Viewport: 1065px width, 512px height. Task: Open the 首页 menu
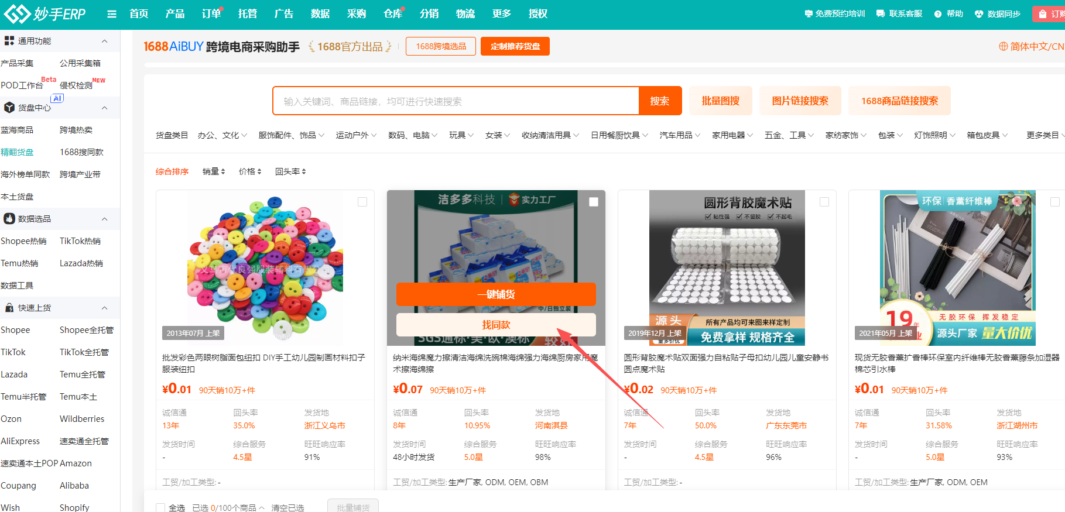tap(139, 13)
